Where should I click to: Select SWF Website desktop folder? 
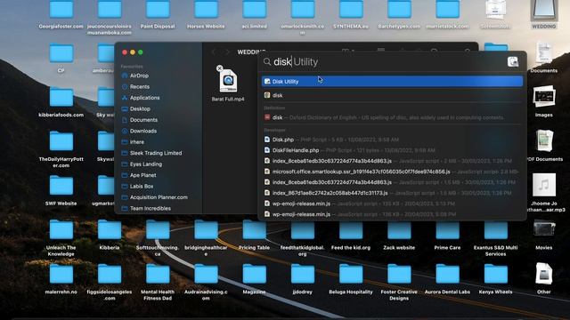[61, 191]
